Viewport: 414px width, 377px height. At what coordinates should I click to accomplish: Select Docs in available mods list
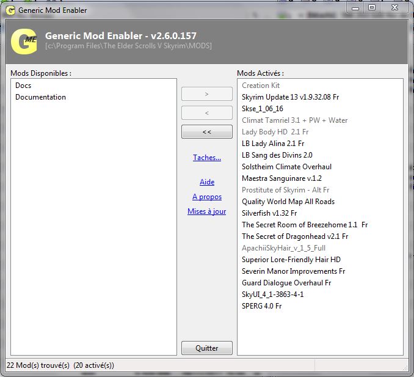click(23, 86)
